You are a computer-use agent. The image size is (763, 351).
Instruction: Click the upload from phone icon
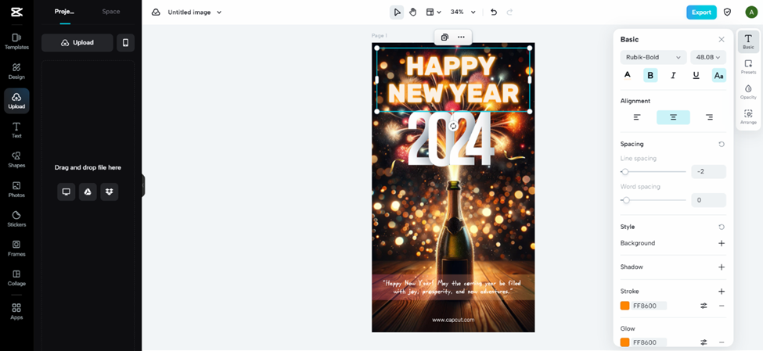tap(125, 43)
